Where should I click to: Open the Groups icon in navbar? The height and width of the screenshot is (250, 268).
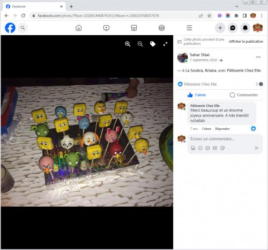(161, 28)
